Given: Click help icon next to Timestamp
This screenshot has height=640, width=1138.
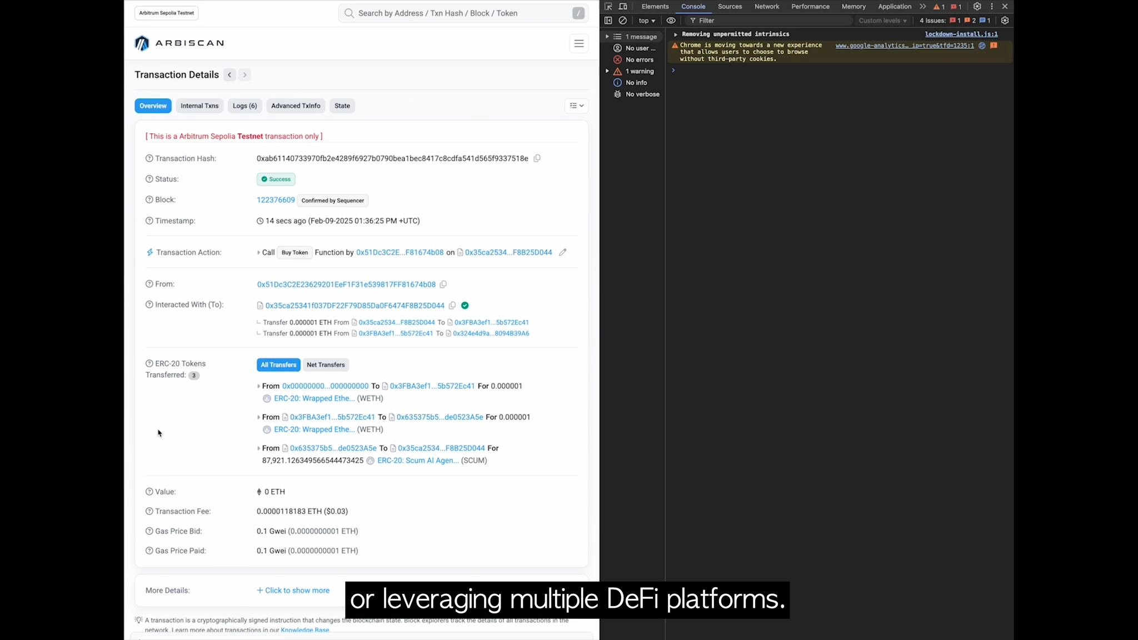Looking at the screenshot, I should 149,221.
